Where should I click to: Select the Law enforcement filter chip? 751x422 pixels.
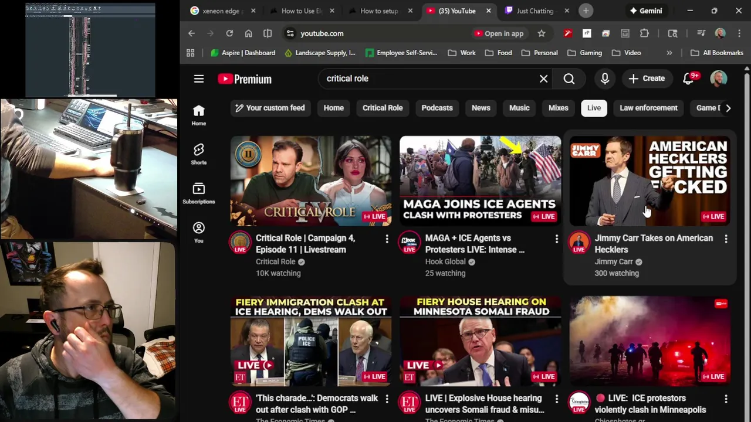pos(648,108)
